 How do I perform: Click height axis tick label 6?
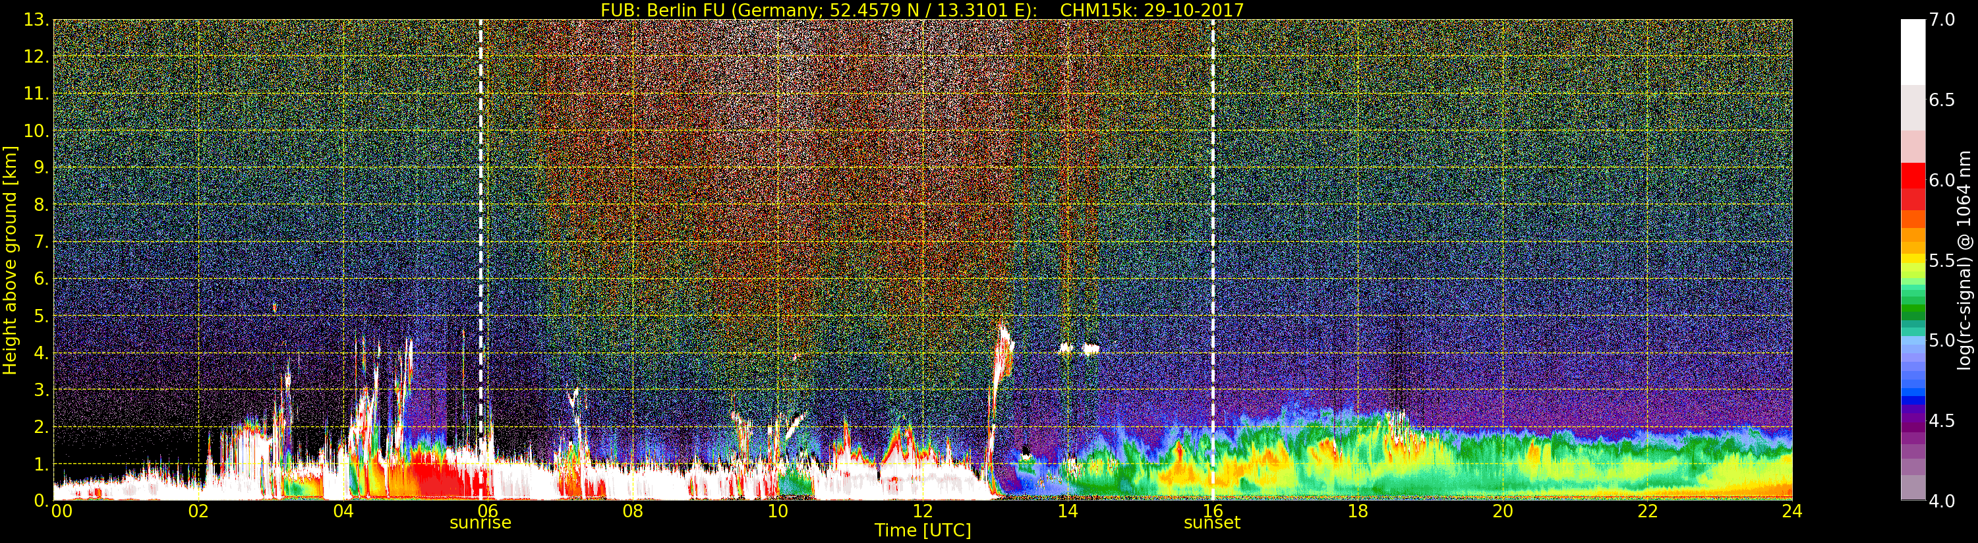(41, 279)
